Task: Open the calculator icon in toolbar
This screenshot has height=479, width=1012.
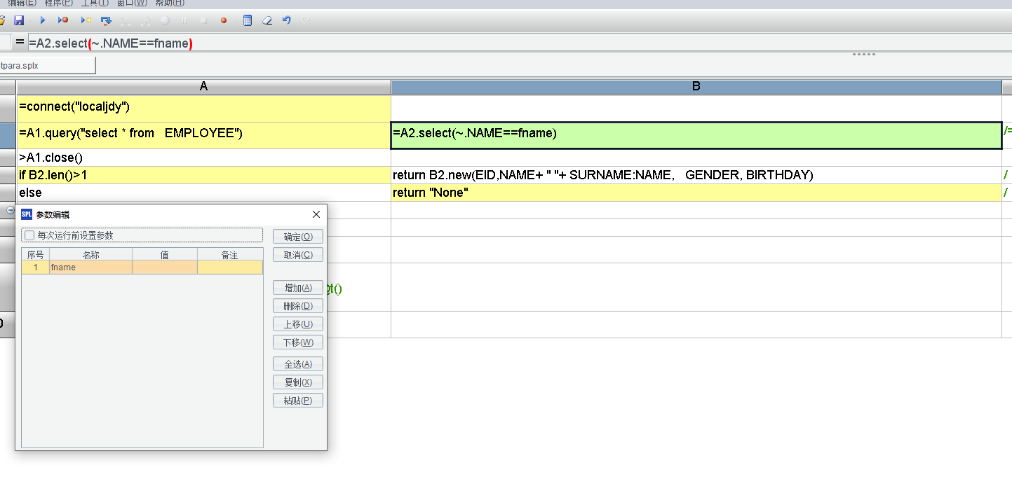Action: click(x=248, y=21)
